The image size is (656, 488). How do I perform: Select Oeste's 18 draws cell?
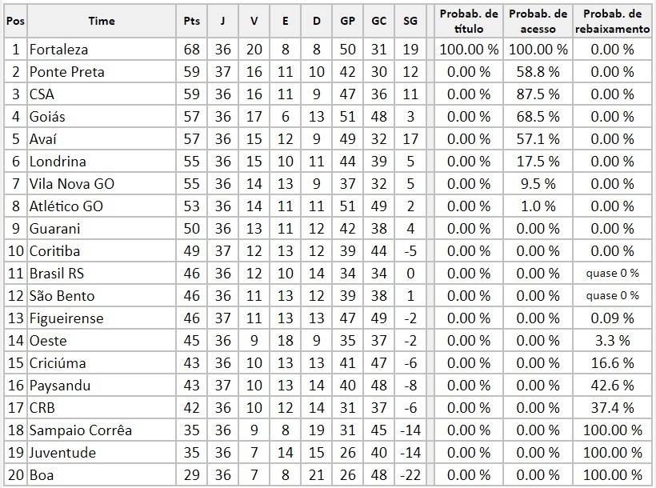(x=286, y=341)
